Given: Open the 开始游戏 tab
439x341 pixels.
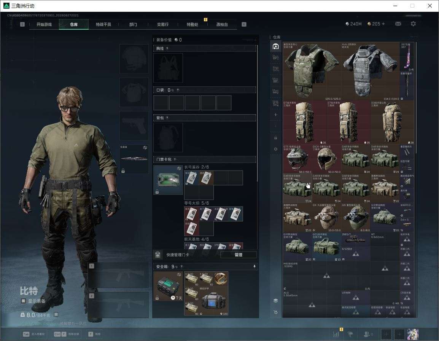Looking at the screenshot, I should [x=44, y=24].
